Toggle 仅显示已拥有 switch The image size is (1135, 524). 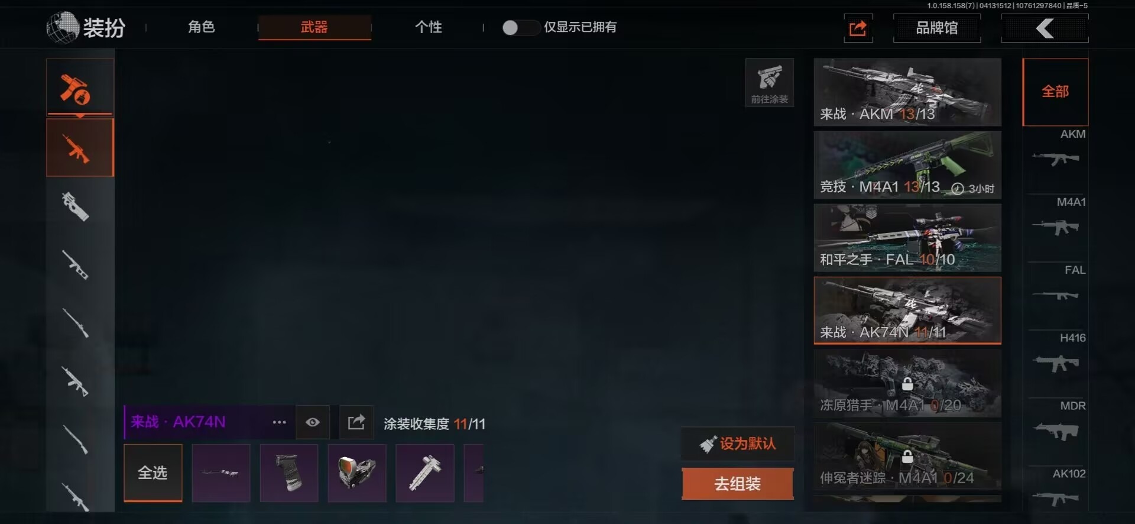520,27
